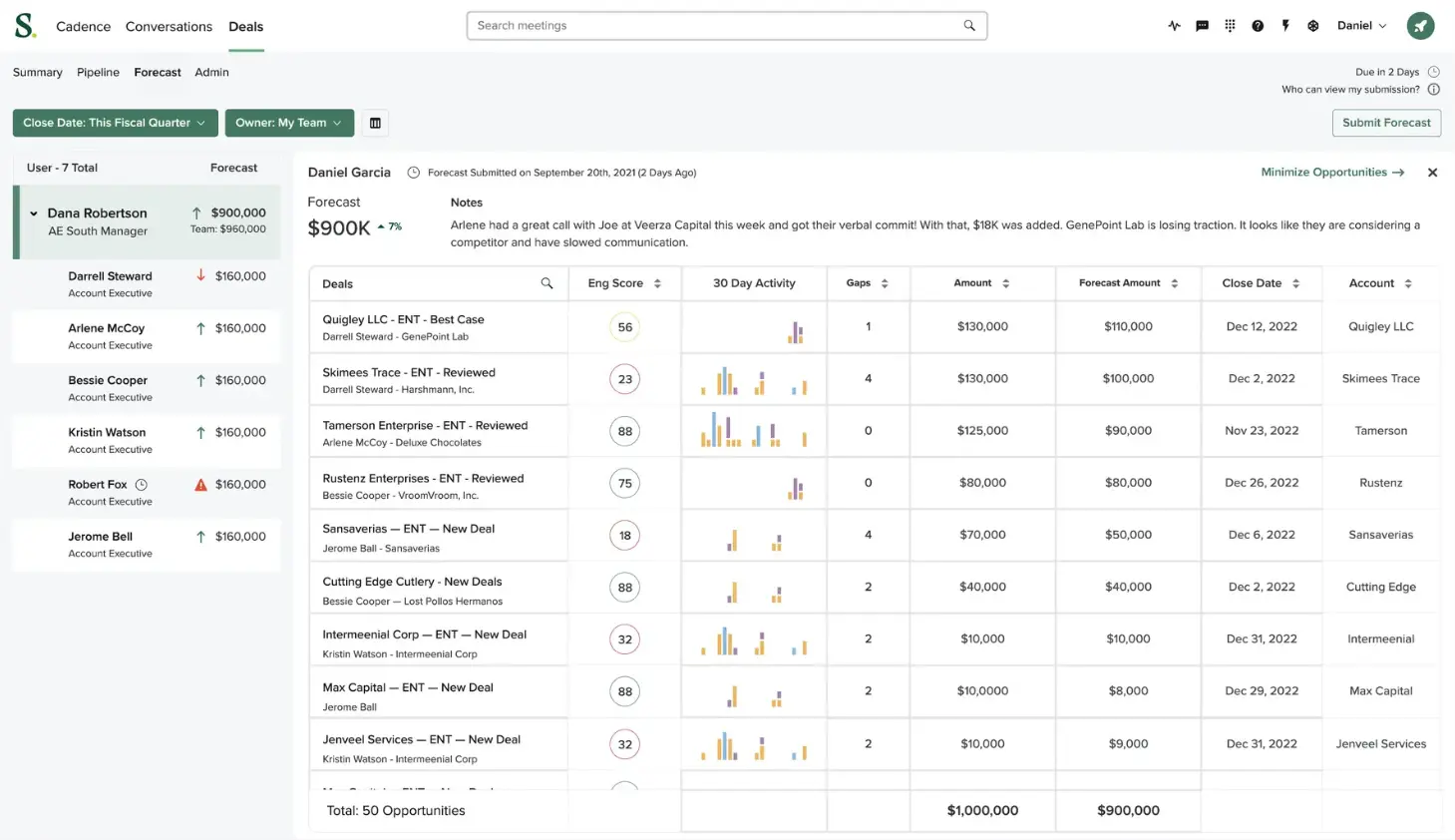Open the Daniel user account dropdown
The image size is (1455, 840).
click(x=1361, y=26)
